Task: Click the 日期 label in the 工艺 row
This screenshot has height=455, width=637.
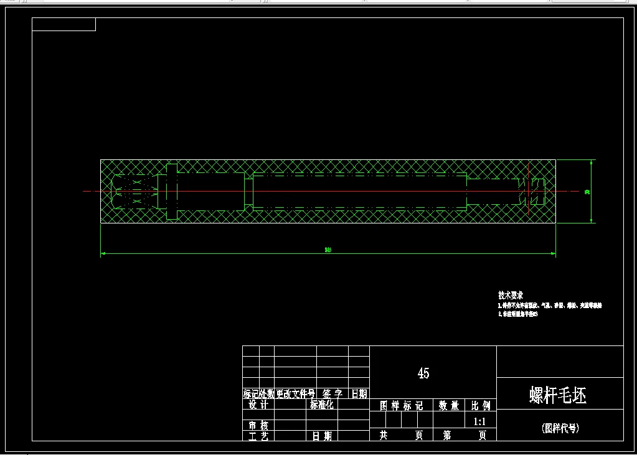Action: pos(322,436)
